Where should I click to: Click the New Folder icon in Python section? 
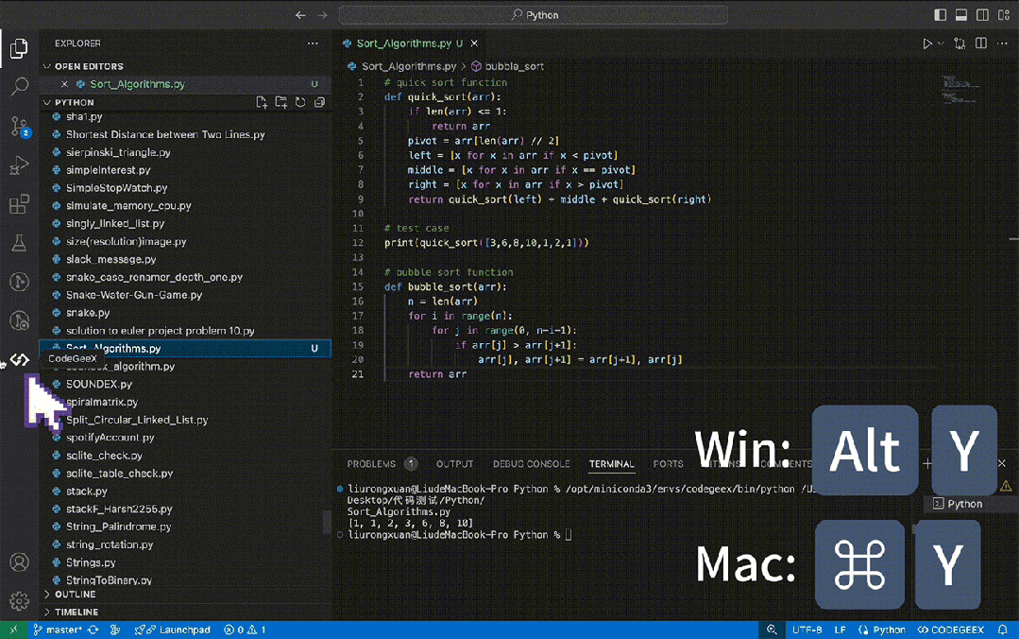280,102
